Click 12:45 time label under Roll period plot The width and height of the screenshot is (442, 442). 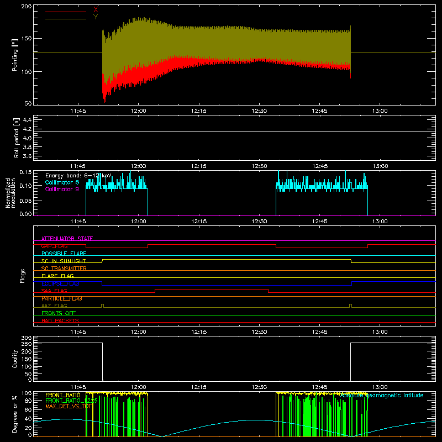coord(320,166)
